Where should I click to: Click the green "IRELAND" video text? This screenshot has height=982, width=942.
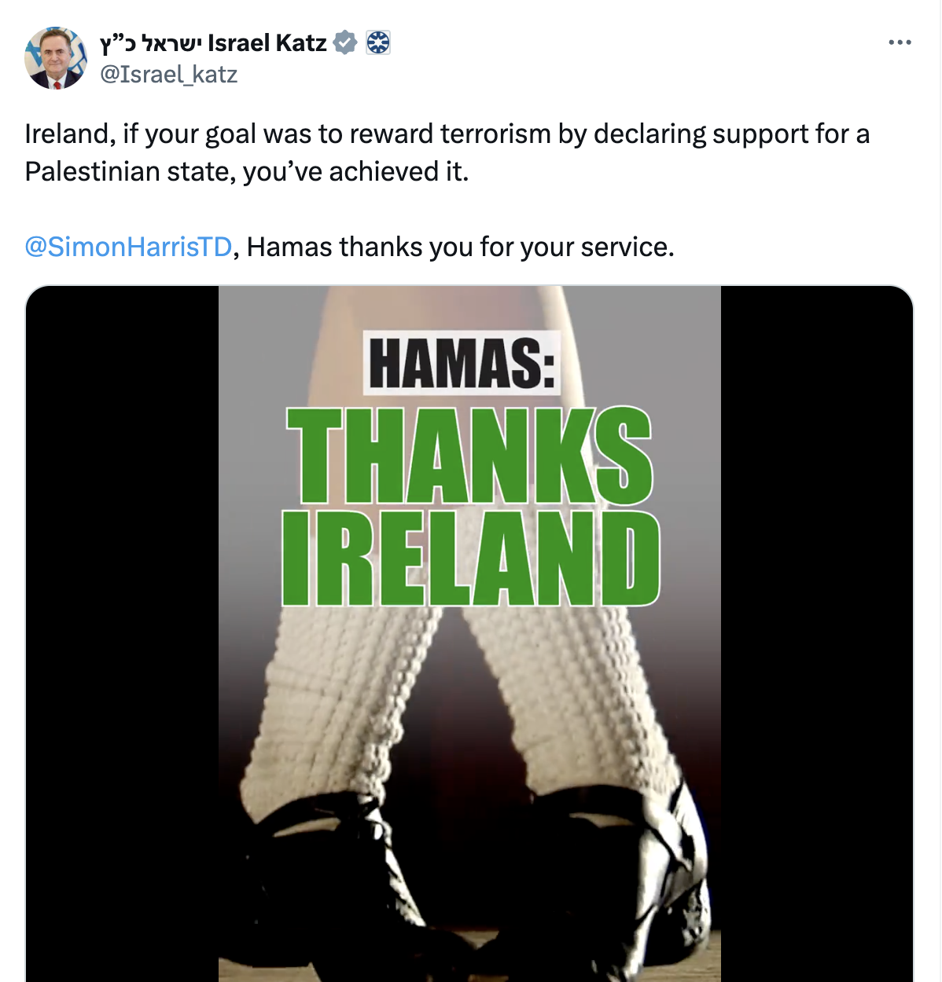470,558
